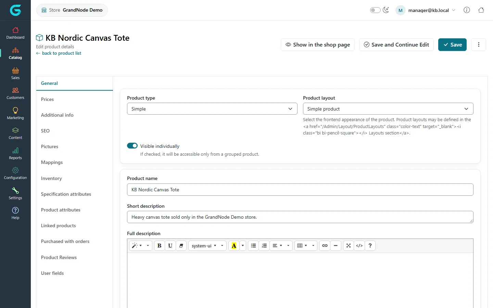The height and width of the screenshot is (308, 493).
Task: Open the Dashboard section in the sidebar
Action: click(x=15, y=33)
